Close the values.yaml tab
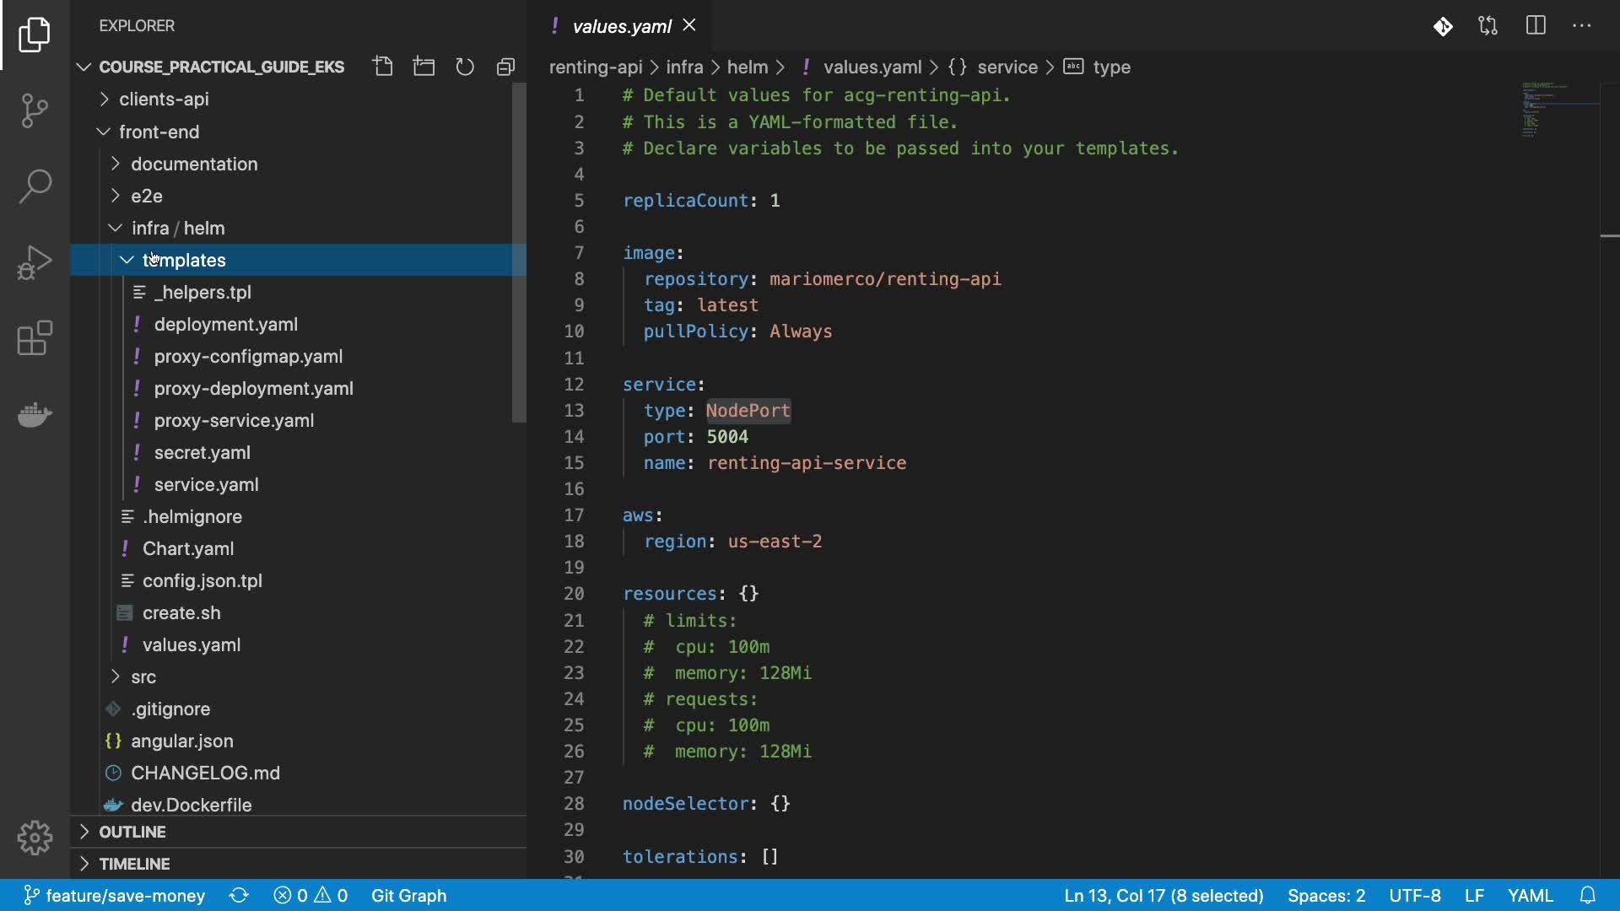Image resolution: width=1620 pixels, height=911 pixels. (x=689, y=25)
